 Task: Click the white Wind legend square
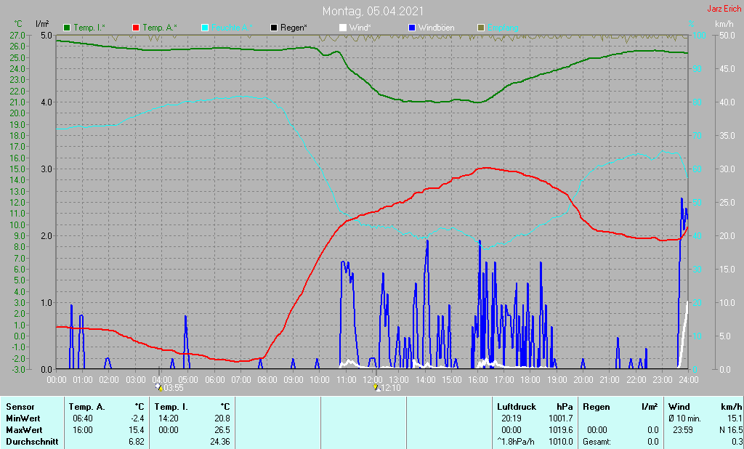tap(343, 28)
